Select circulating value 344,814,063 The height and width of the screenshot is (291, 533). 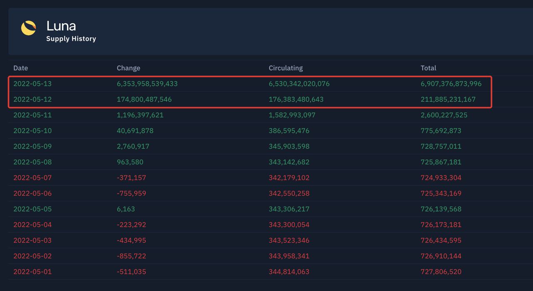click(x=289, y=271)
